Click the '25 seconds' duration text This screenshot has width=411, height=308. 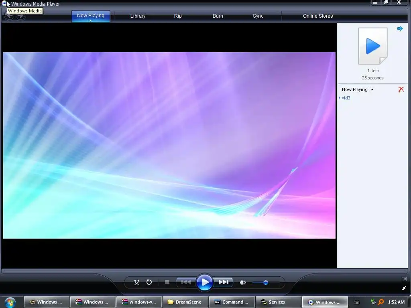[x=373, y=78]
